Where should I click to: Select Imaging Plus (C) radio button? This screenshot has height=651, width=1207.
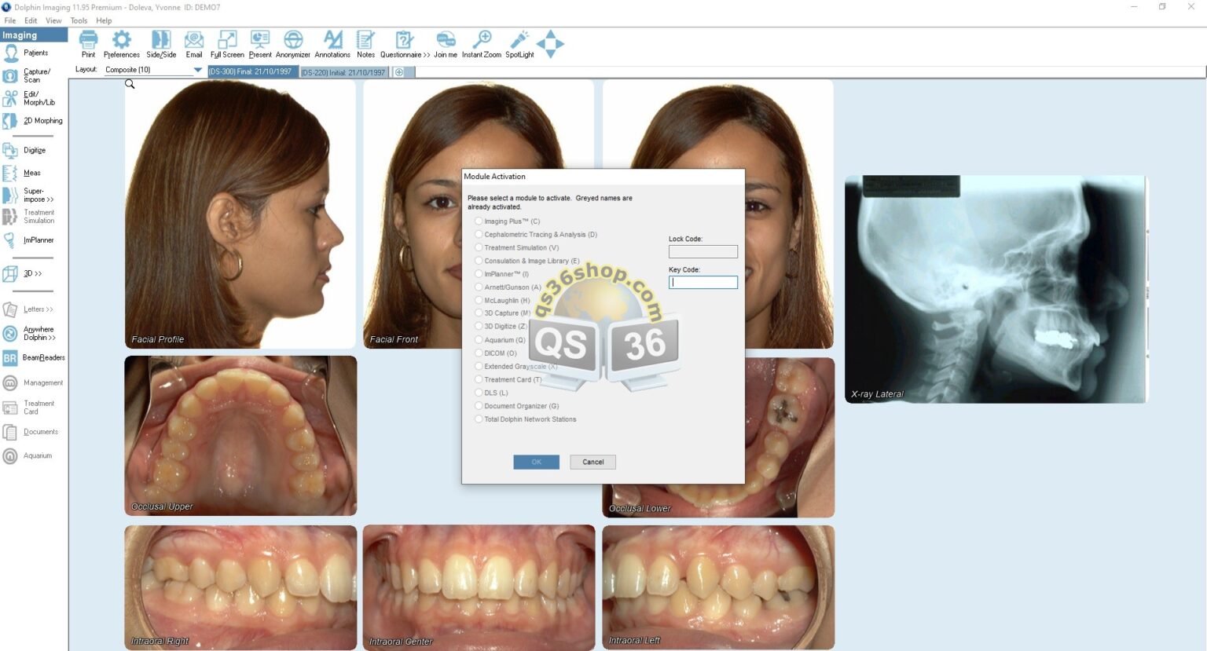tap(479, 221)
